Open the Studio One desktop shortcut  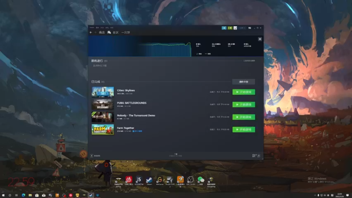(x=170, y=181)
